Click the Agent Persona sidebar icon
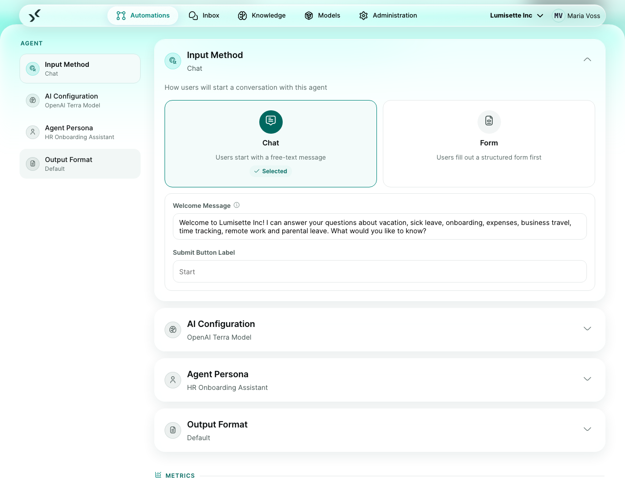 point(33,132)
